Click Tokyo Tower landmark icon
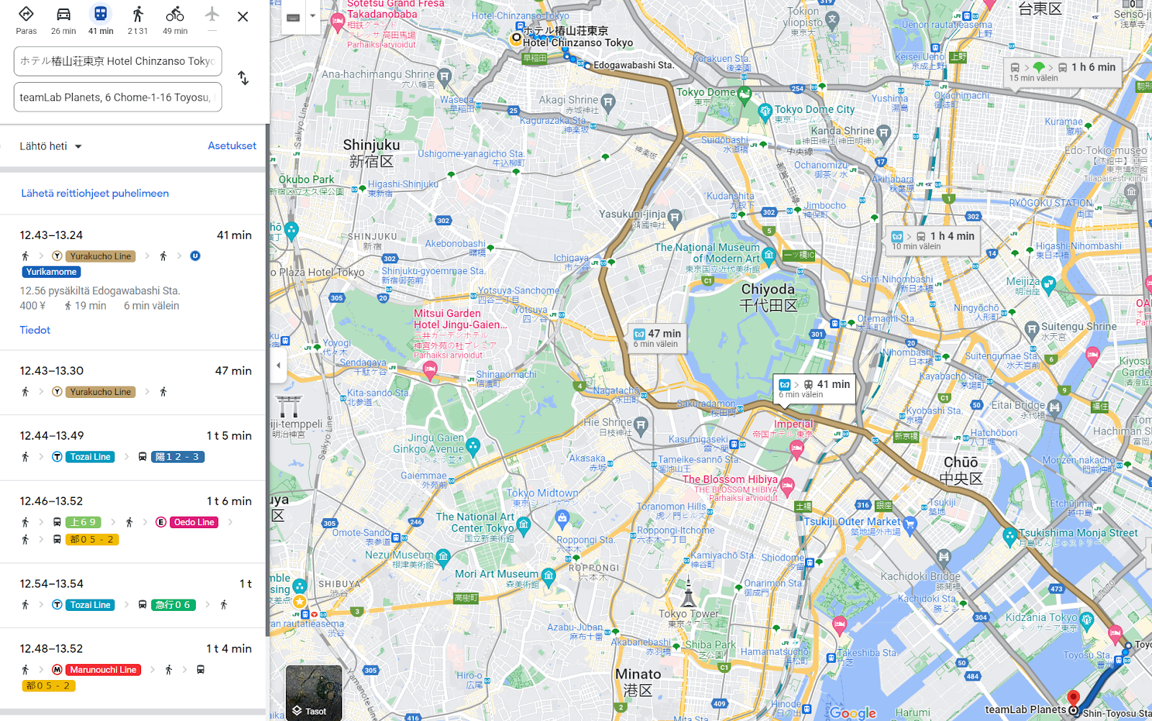Image resolution: width=1152 pixels, height=721 pixels. tap(689, 593)
